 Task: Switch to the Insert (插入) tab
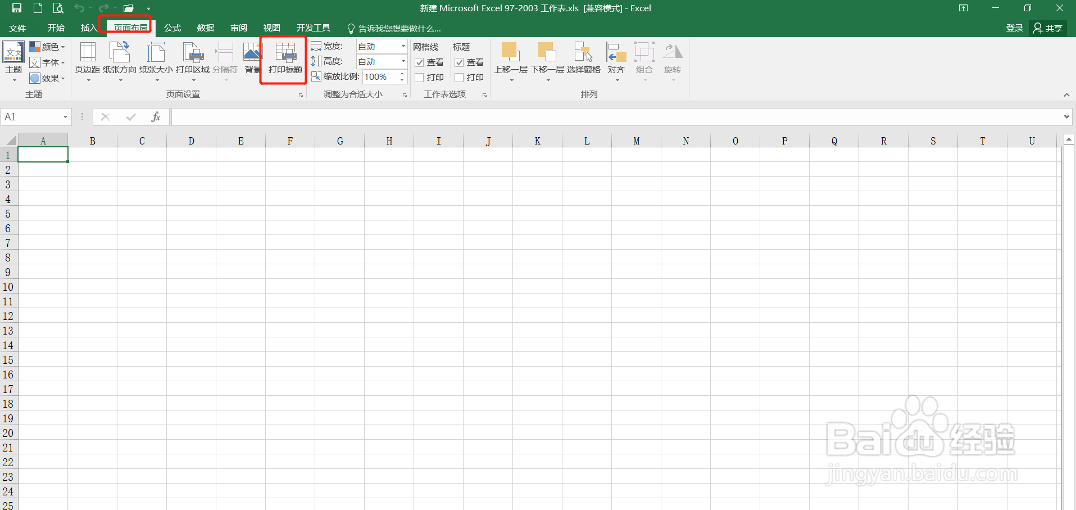[89, 28]
